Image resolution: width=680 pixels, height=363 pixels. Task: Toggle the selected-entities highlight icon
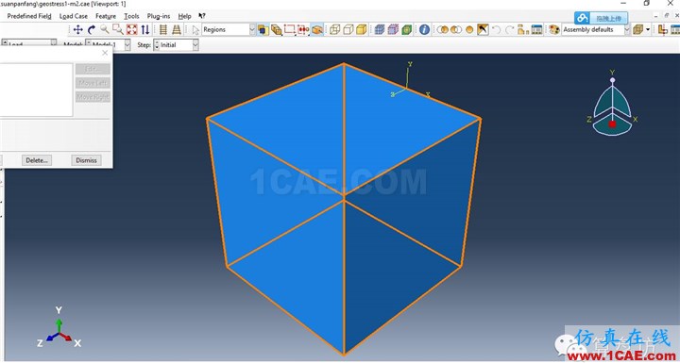click(318, 29)
